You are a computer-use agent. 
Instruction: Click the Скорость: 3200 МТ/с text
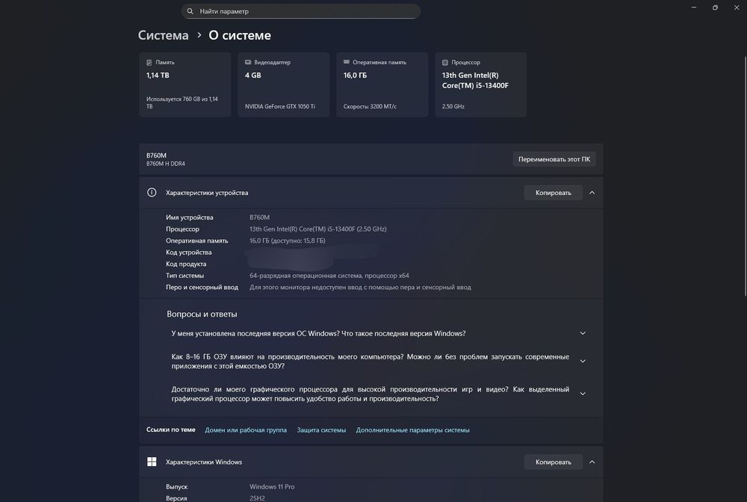[x=370, y=106]
